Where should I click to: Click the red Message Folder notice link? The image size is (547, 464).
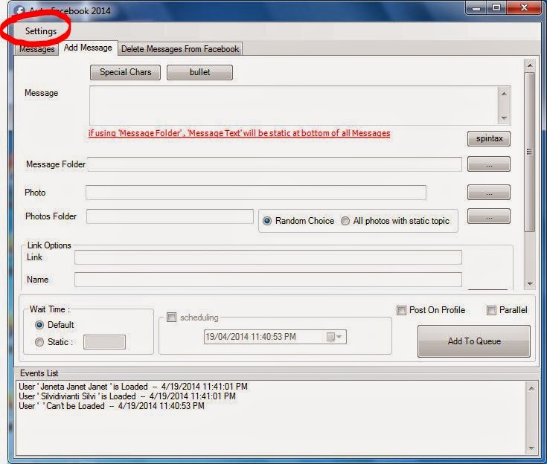click(x=240, y=133)
